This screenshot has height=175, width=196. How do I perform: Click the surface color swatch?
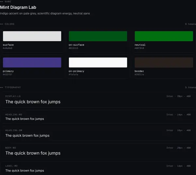pos(32,36)
